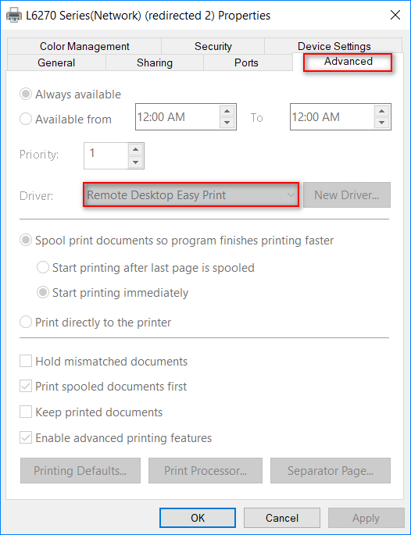This screenshot has width=411, height=535.
Task: Toggle Print spooled documents first checkbox
Action: (x=26, y=387)
